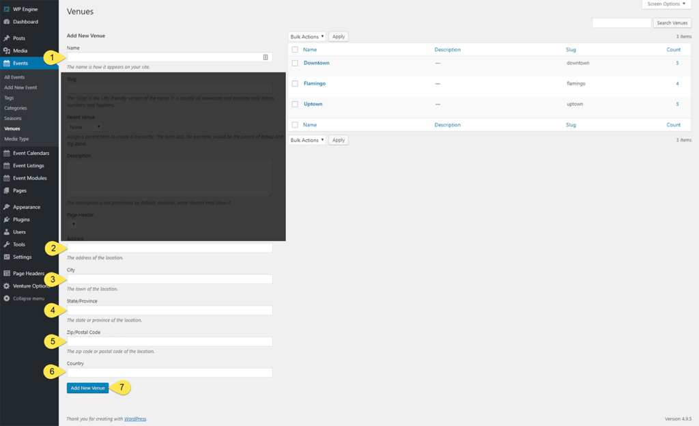
Task: Click the Media icon in sidebar
Action: [7, 51]
